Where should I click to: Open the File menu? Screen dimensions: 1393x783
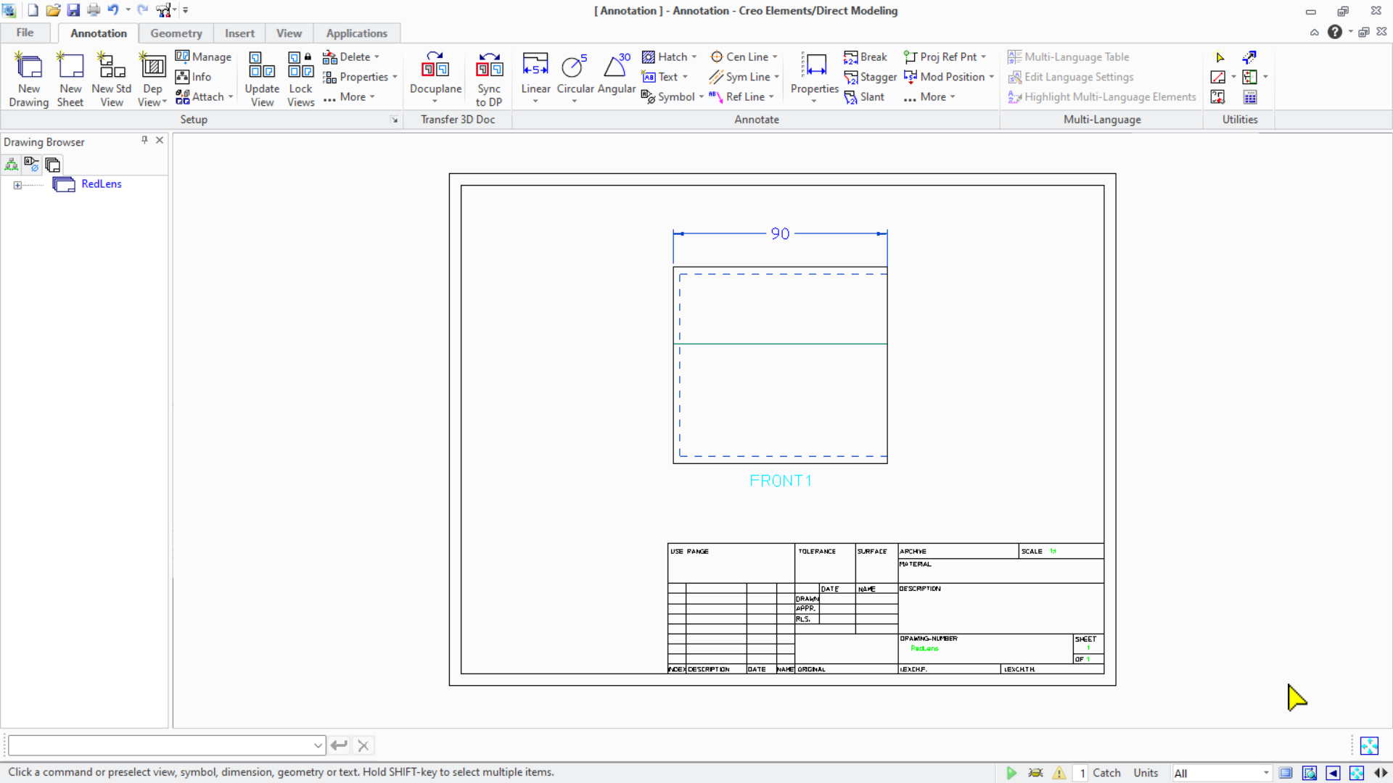(x=25, y=33)
